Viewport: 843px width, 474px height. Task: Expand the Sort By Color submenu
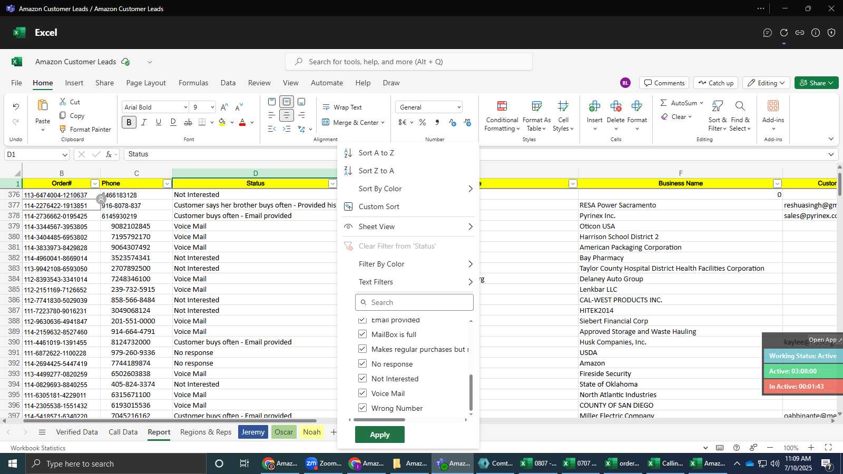click(x=408, y=189)
